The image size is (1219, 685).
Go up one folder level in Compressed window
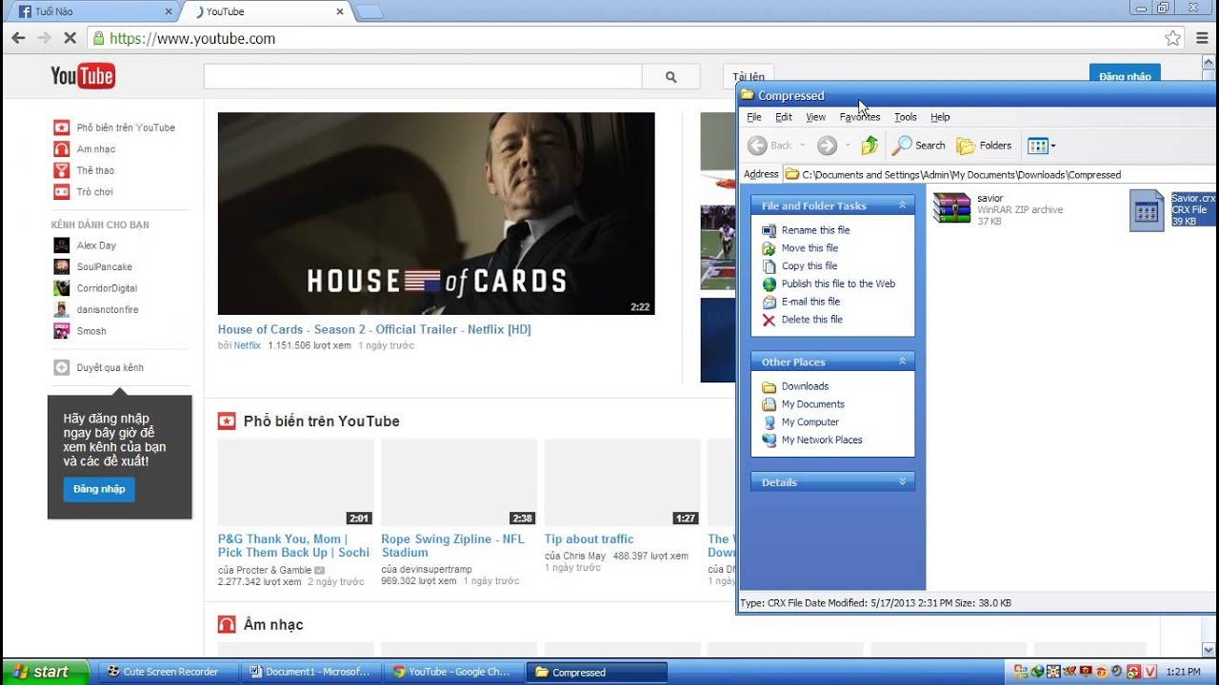pyautogui.click(x=869, y=146)
